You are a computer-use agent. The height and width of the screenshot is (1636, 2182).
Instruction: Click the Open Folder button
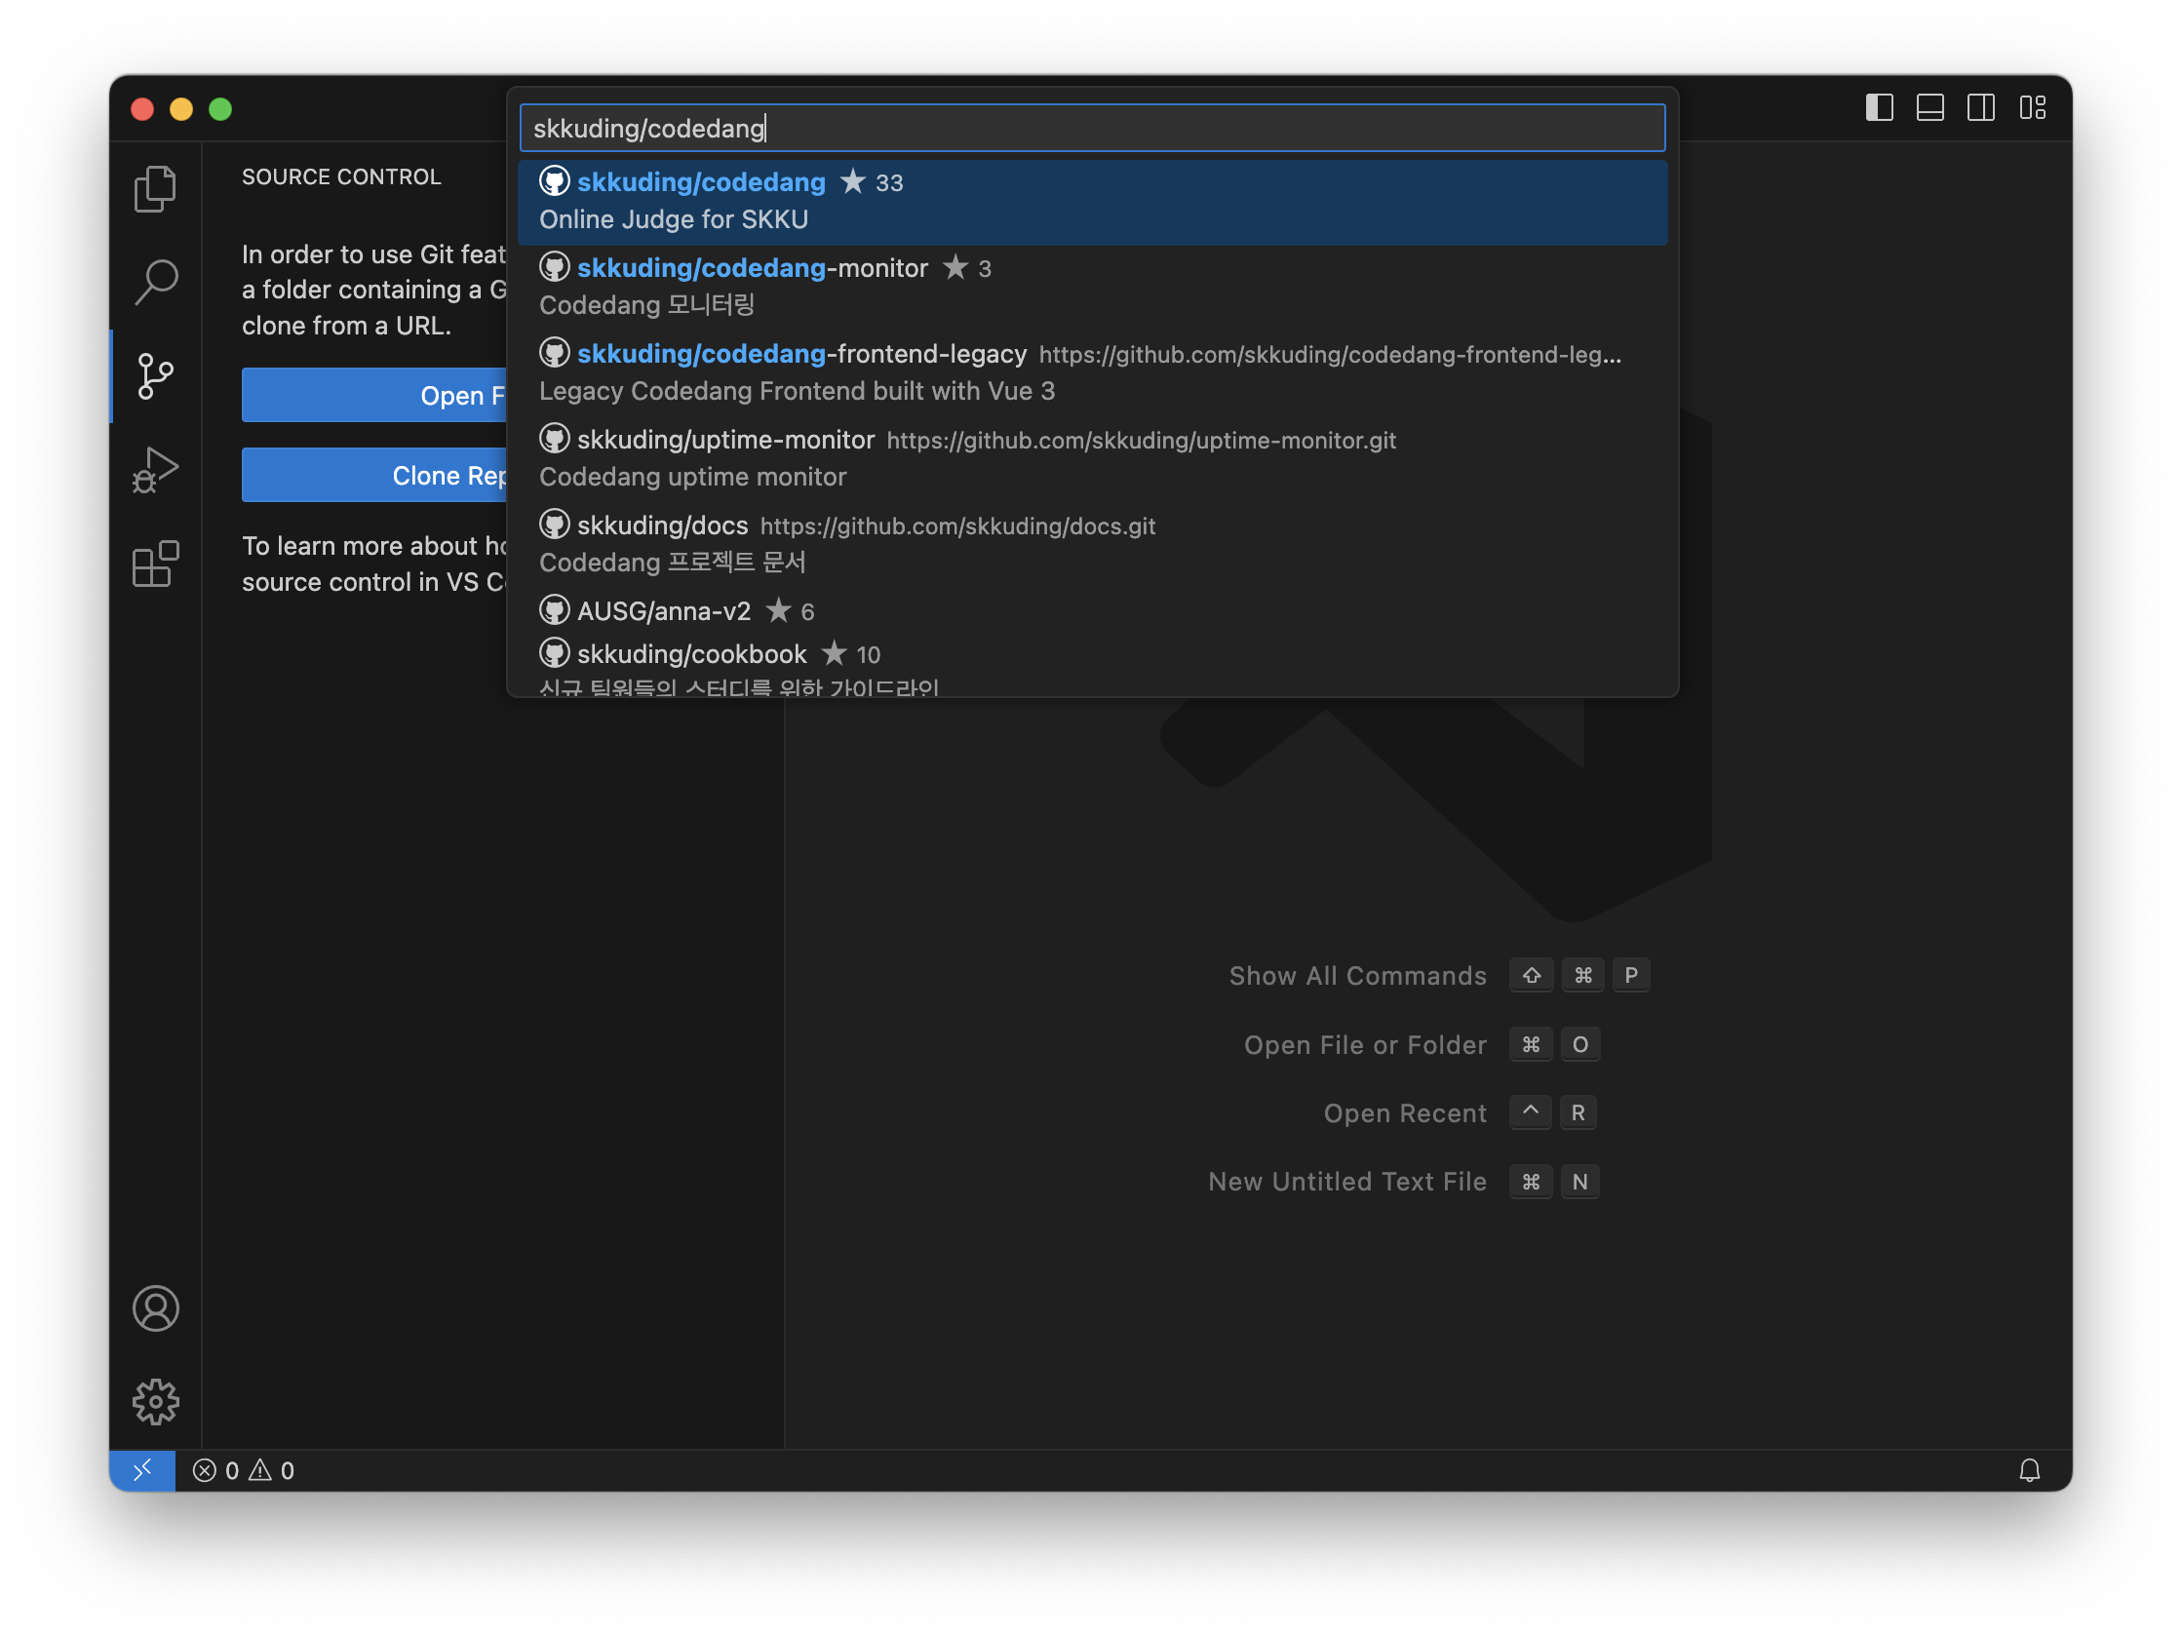374,396
